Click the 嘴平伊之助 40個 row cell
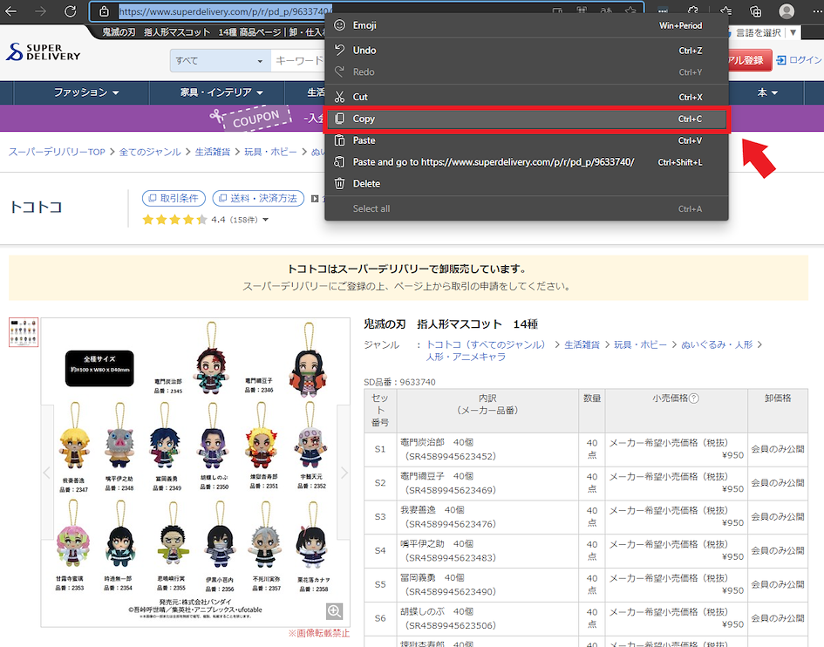824x647 pixels. (487, 551)
